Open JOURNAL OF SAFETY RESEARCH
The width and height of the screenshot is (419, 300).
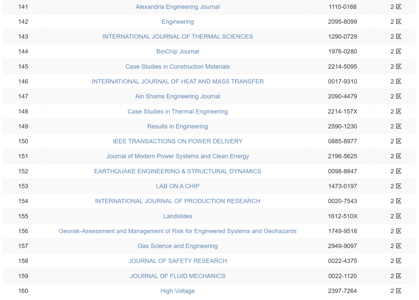pyautogui.click(x=177, y=261)
